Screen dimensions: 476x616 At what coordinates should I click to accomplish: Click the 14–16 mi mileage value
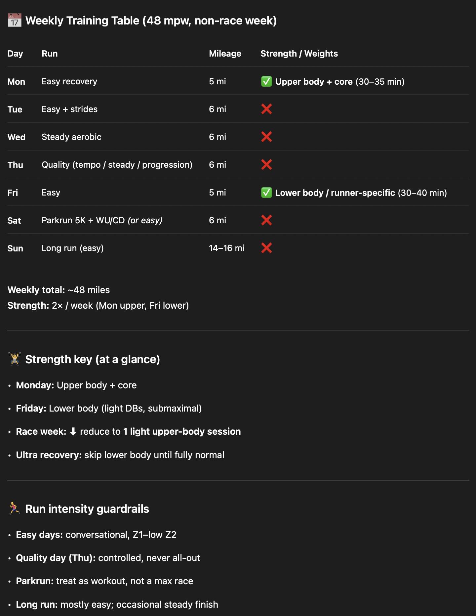click(226, 248)
